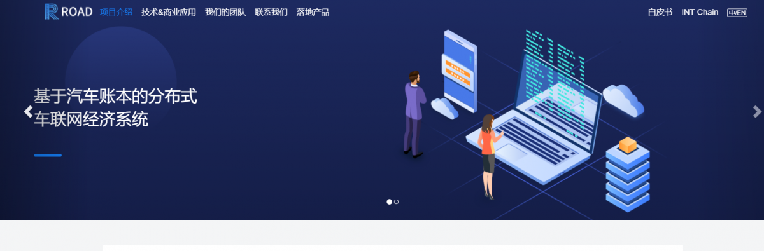Go to 我们的团队 section
This screenshot has height=251, width=764.
(225, 12)
